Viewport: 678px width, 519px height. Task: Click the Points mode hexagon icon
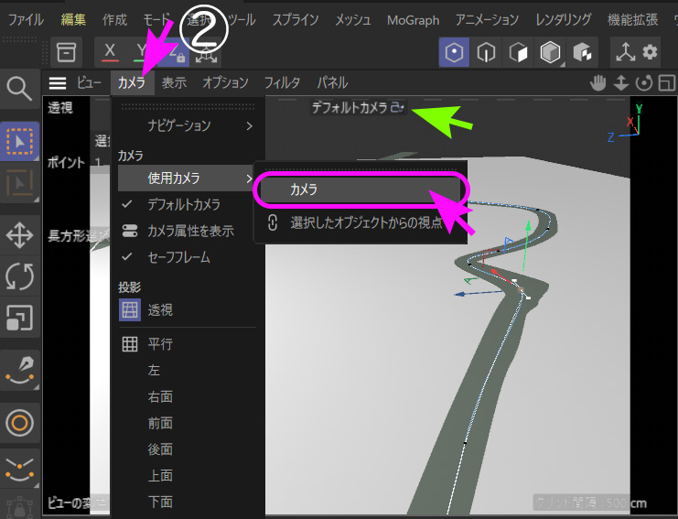452,52
